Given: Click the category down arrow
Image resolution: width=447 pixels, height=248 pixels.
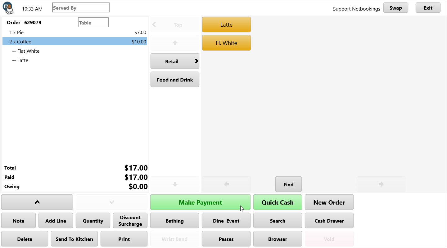Looking at the screenshot, I should pyautogui.click(x=175, y=184).
